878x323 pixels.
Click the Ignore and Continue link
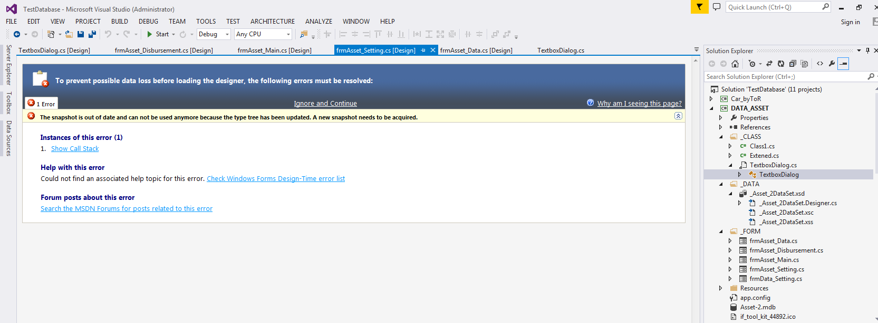pos(325,104)
